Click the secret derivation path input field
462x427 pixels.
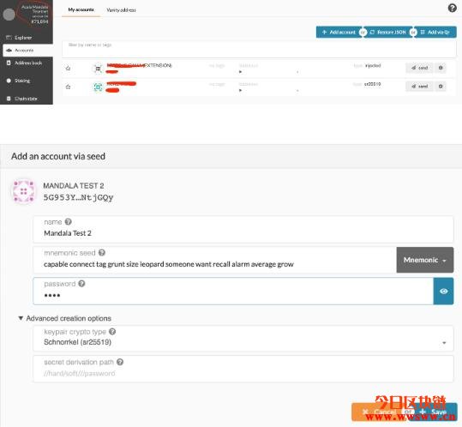tap(243, 369)
